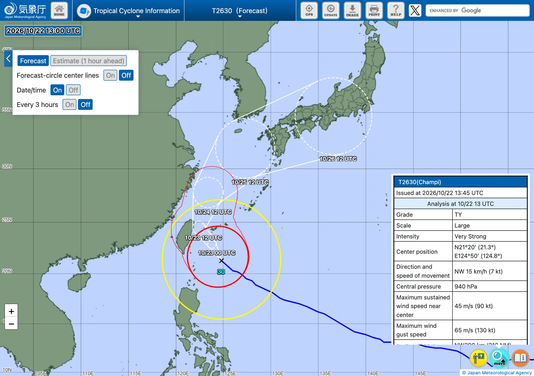
Task: Open the Japan Meteorological Agency copyright link
Action: 497,373
